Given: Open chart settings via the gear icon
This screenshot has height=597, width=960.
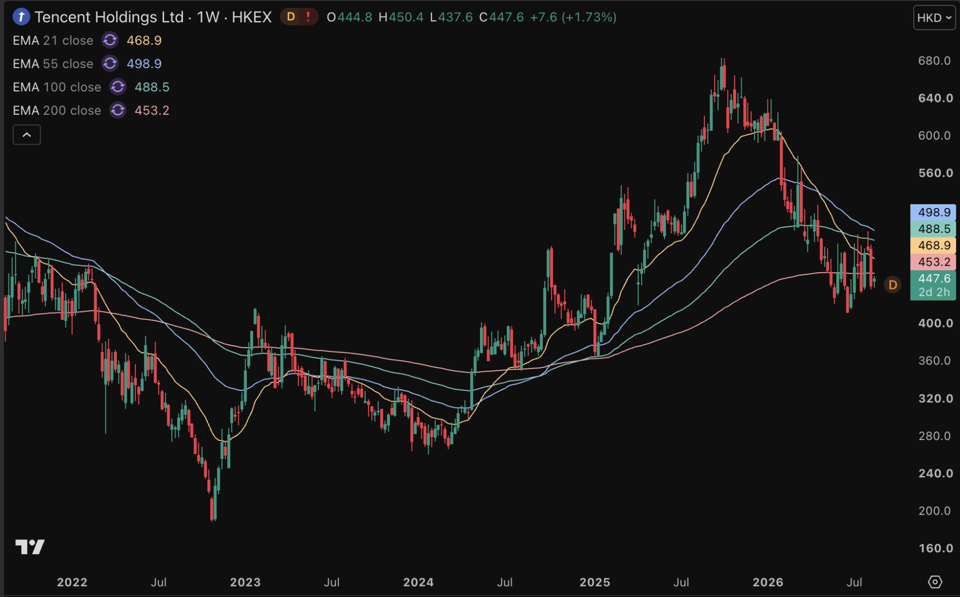Looking at the screenshot, I should (x=935, y=582).
